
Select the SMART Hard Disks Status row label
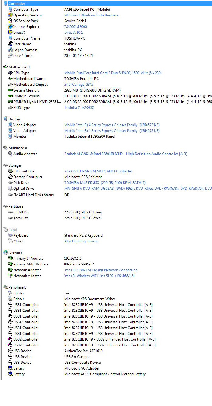click(33, 195)
